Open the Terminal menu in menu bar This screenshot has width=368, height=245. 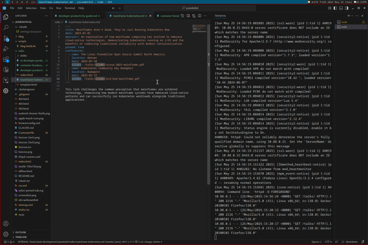pyautogui.click(x=69, y=8)
